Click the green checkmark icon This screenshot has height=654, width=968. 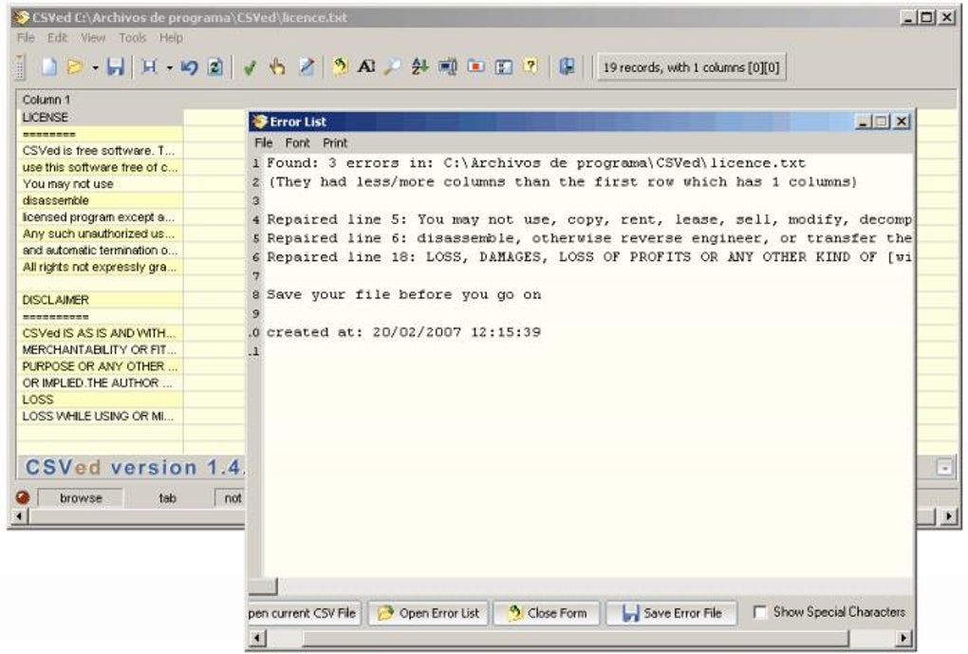click(250, 66)
